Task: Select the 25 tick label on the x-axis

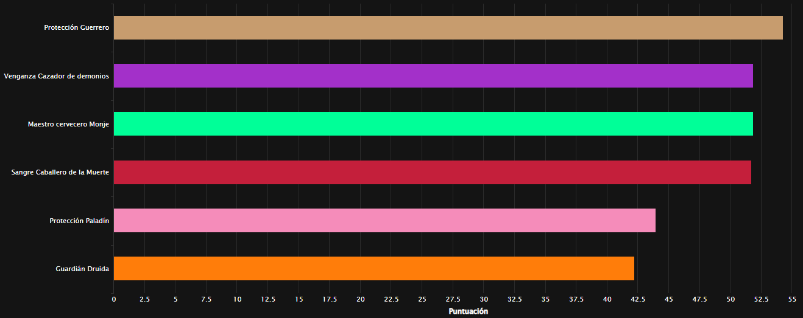Action: click(x=422, y=299)
